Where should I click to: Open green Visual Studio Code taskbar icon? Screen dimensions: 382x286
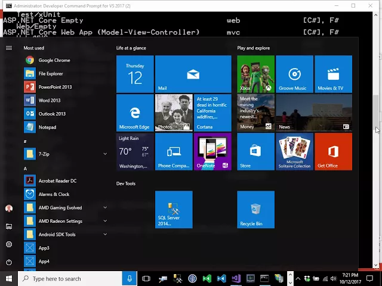[207, 279]
